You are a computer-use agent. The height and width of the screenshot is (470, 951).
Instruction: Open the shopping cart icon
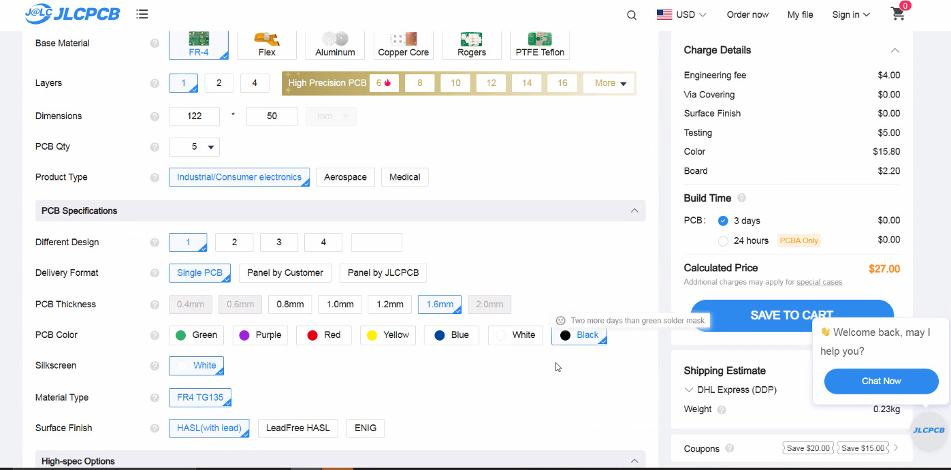[898, 14]
